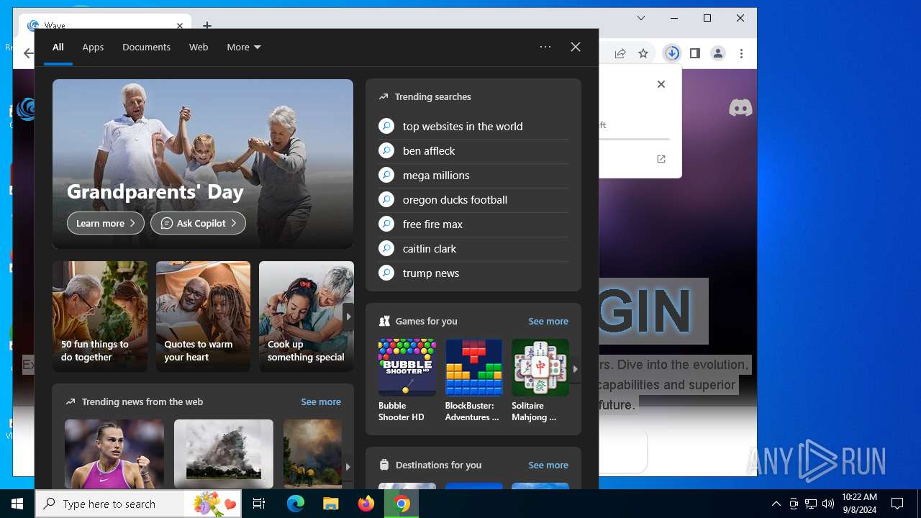Open the Apps search tab
Screen dimensions: 921x518
pos(93,47)
